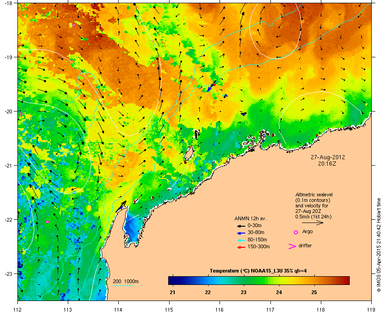The width and height of the screenshot is (385, 312).
Task: Click the '200 1000m' bathymetry label
Action: [x=126, y=281]
